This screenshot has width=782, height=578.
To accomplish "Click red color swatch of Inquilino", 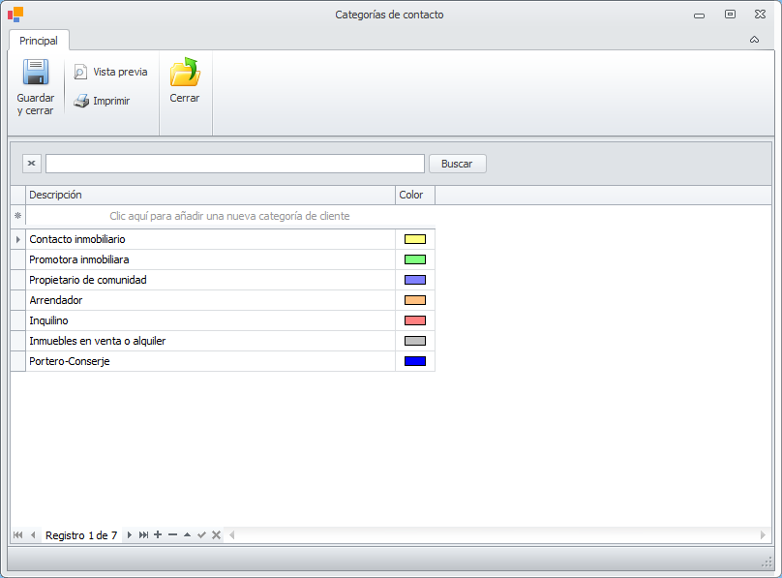I will point(415,320).
